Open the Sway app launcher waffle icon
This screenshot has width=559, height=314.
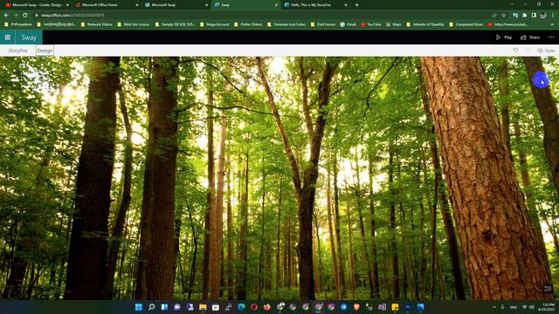point(8,38)
